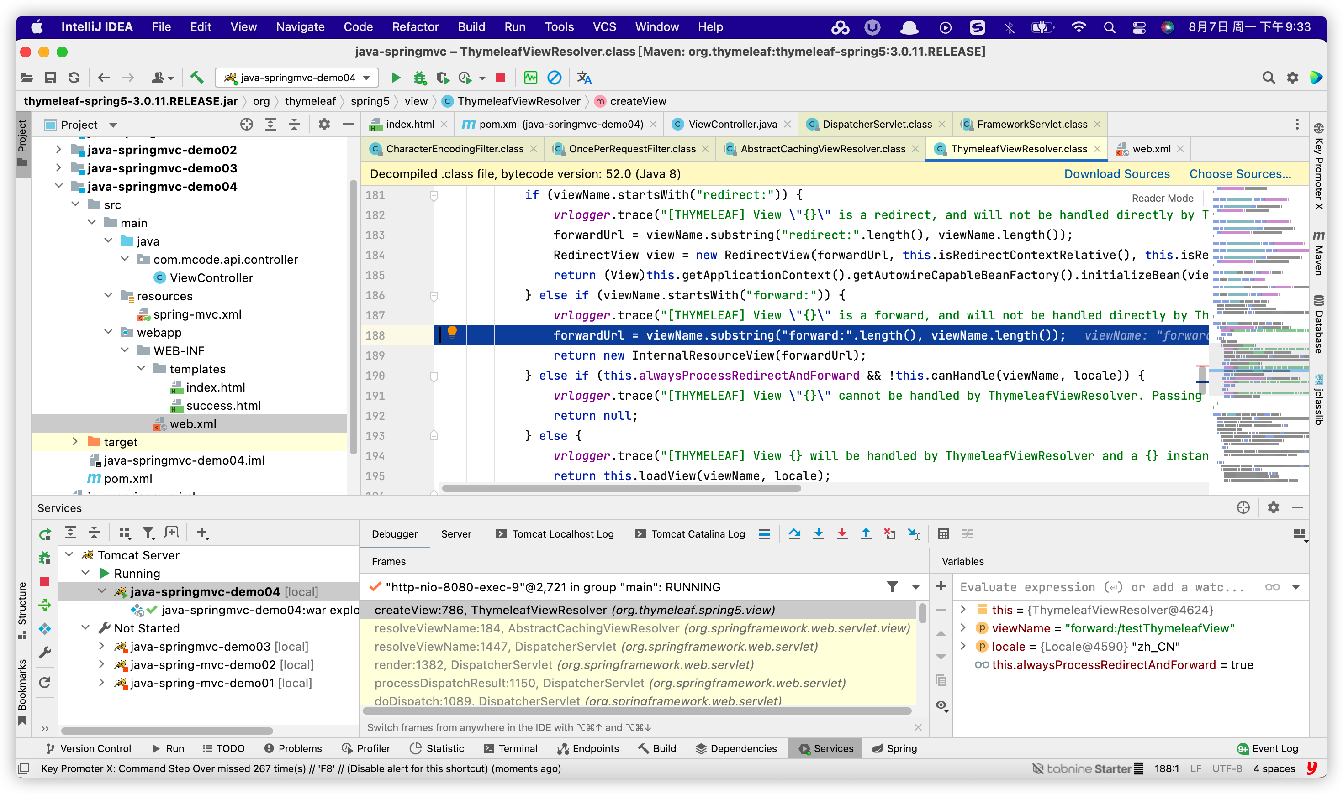Add service with plus icon in Services

202,533
